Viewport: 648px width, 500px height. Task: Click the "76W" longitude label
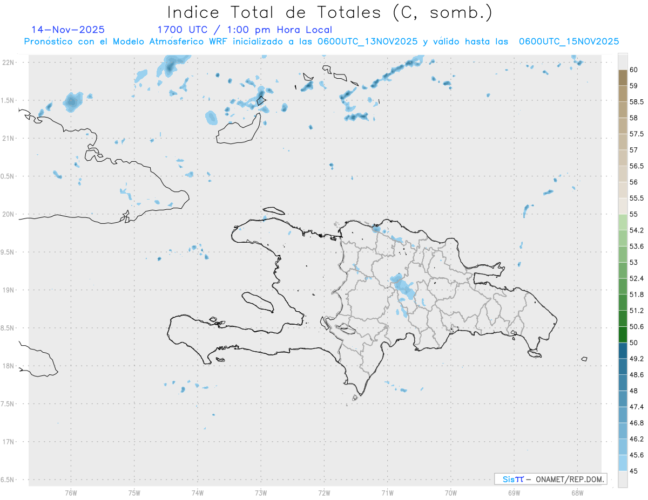[x=71, y=492]
